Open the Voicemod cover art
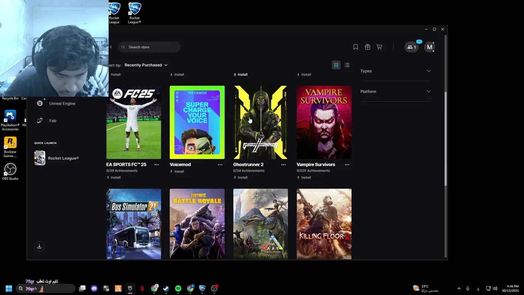524x295 pixels. 197,122
